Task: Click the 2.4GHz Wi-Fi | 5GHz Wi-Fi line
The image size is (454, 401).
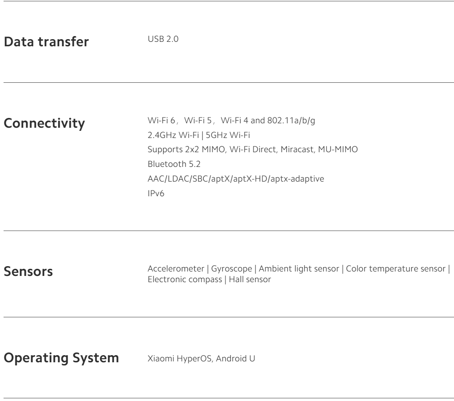Action: click(x=198, y=135)
